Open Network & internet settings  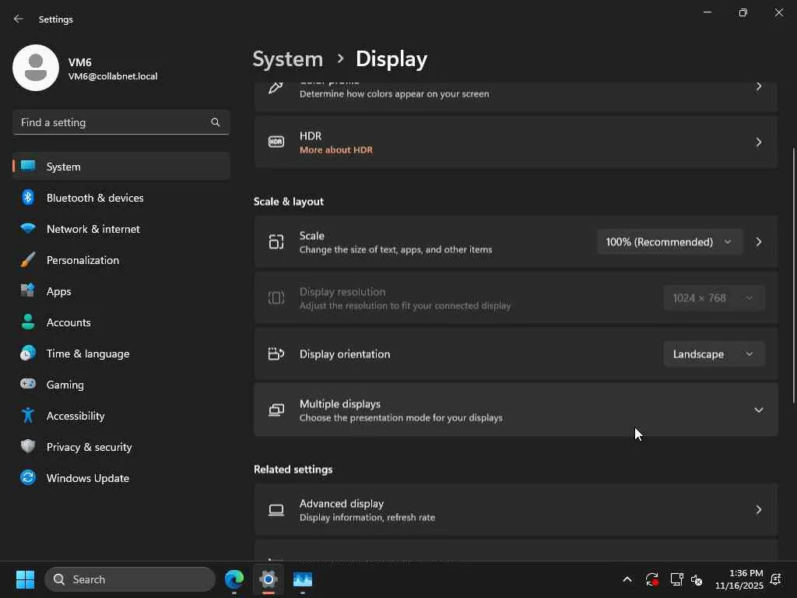tap(93, 229)
